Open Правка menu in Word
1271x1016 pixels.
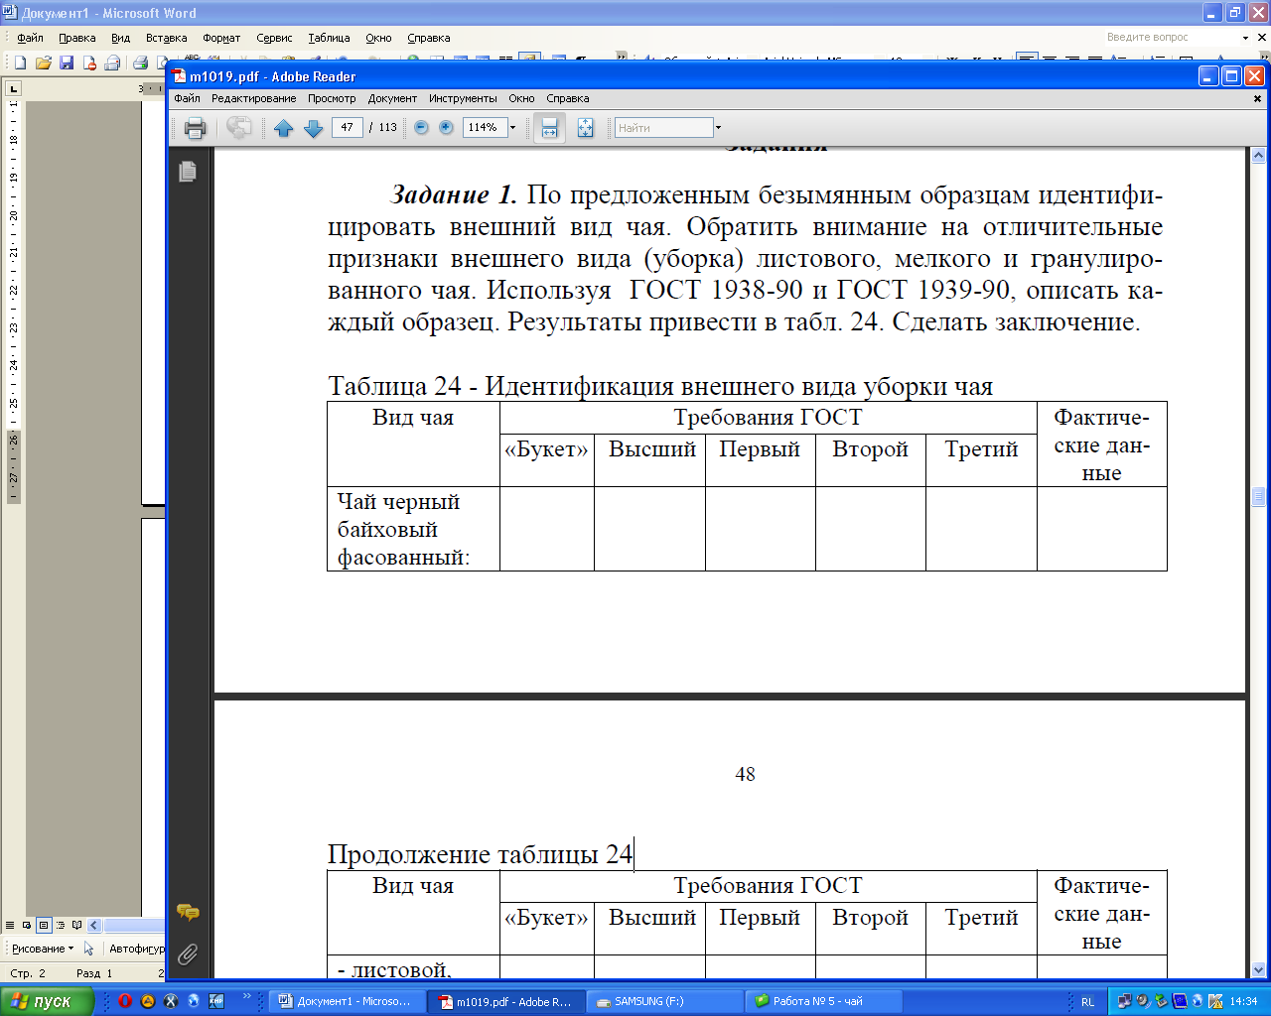(x=76, y=38)
